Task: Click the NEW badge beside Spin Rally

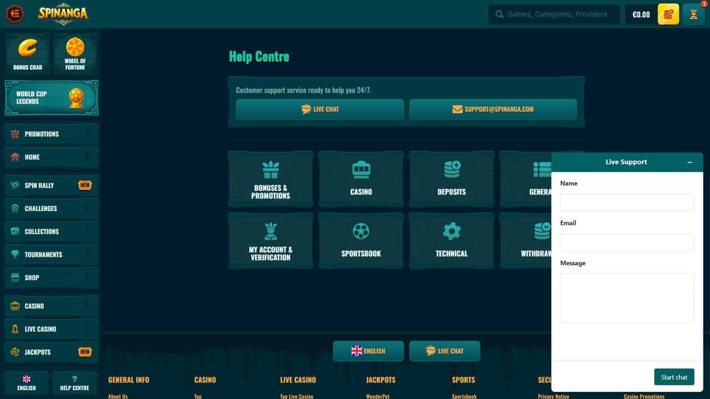Action: click(85, 186)
